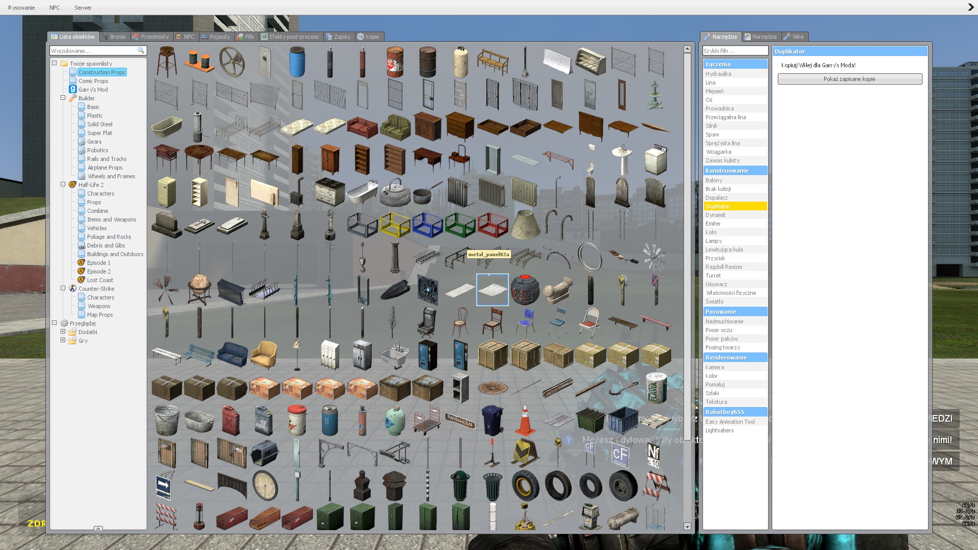Click the magnifier icon in search box
The height and width of the screenshot is (550, 978).
coord(141,50)
